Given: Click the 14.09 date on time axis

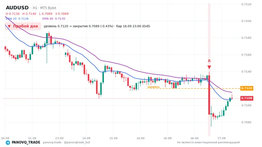Looking at the screenshot, I should [86, 138].
